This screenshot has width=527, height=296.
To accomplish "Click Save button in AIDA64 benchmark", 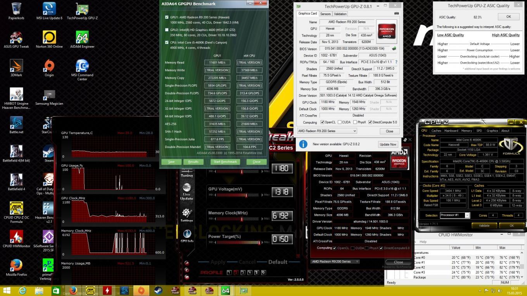I will point(171,162).
